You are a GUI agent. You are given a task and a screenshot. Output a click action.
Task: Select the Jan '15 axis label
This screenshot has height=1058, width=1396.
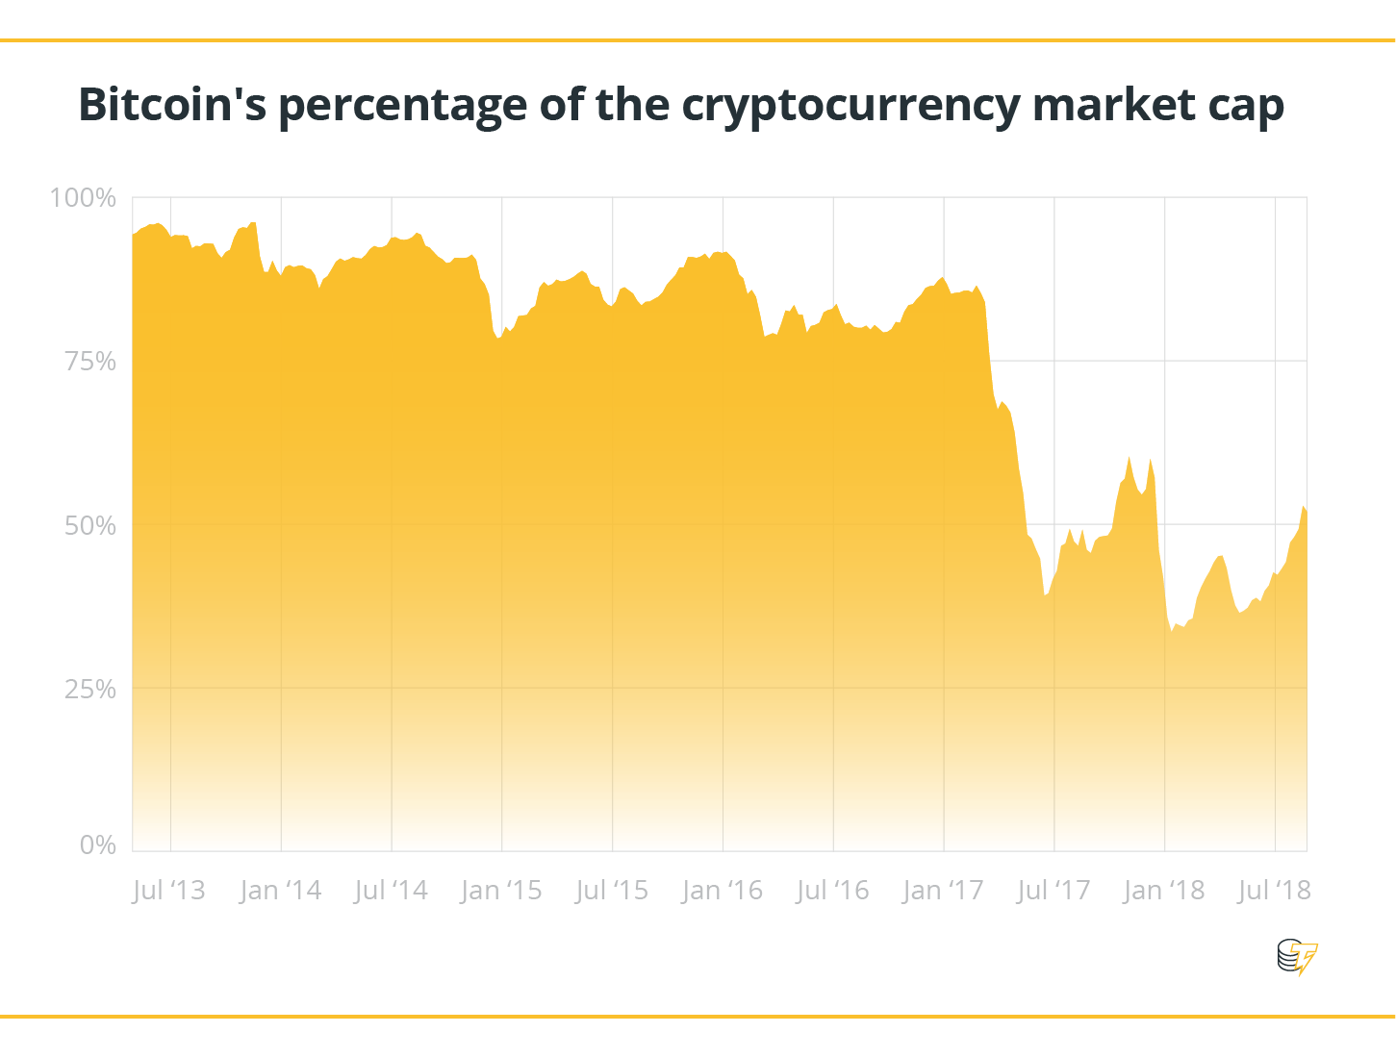pos(501,890)
